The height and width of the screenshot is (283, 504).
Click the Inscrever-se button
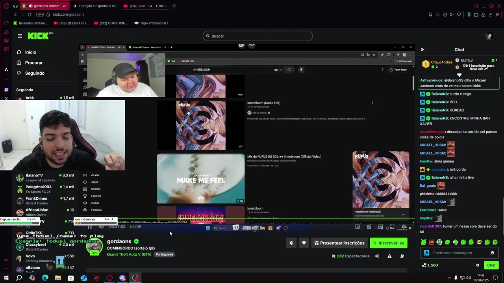pos(388,243)
